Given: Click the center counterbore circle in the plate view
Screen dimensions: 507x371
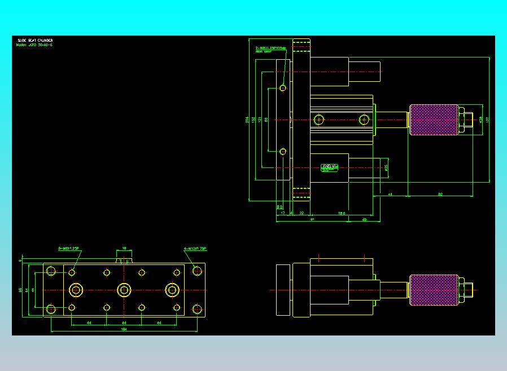Looking at the screenshot, I should point(124,290).
